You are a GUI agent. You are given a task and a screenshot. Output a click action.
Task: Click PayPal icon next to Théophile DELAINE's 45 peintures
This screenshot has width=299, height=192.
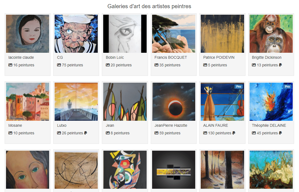point(280,133)
